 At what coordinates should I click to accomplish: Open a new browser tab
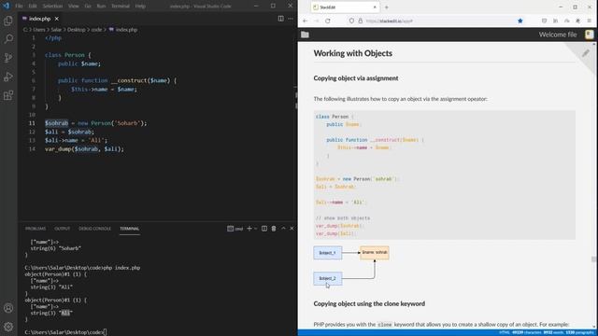[x=386, y=7]
